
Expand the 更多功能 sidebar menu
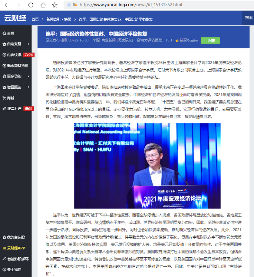(15, 76)
